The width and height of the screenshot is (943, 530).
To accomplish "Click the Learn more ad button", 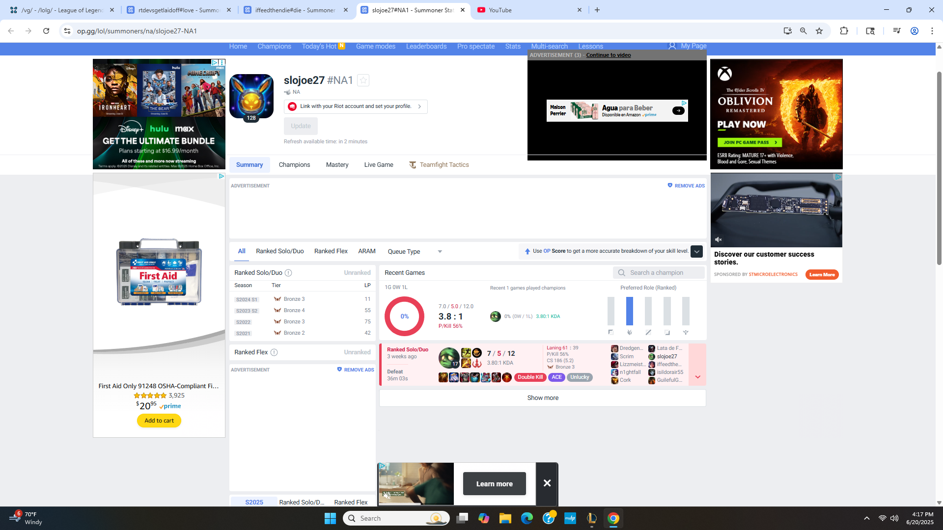I will [x=494, y=484].
